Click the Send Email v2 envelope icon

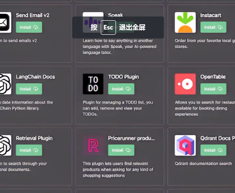click(x=6, y=22)
